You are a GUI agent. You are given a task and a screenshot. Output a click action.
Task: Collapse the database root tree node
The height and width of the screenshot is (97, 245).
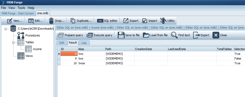tap(6, 29)
